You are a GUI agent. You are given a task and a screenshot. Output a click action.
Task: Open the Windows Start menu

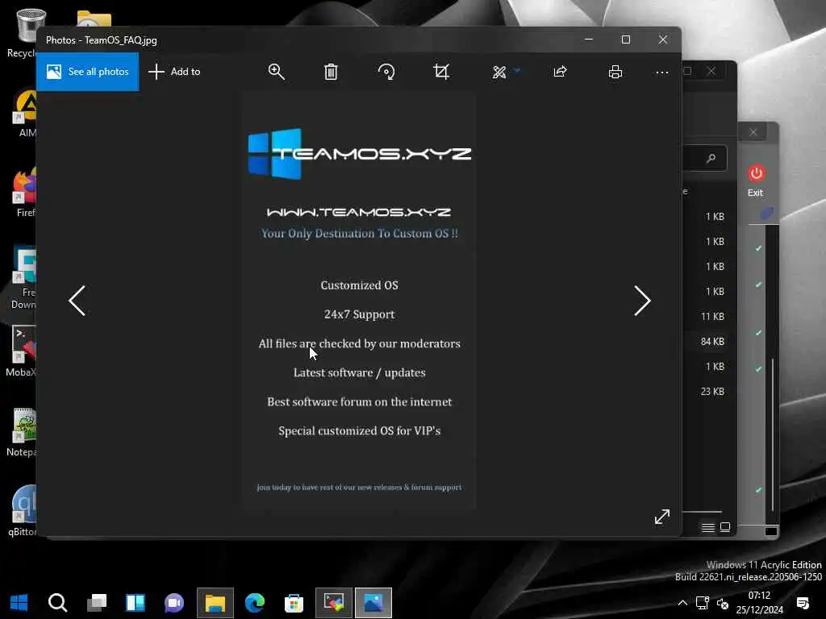tap(19, 603)
